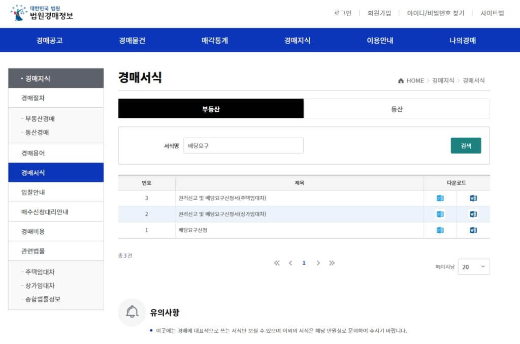520x344 pixels.
Task: Download HWP file for 권리신고 및 배당요구신청서(주택임대차)
Action: click(x=440, y=198)
